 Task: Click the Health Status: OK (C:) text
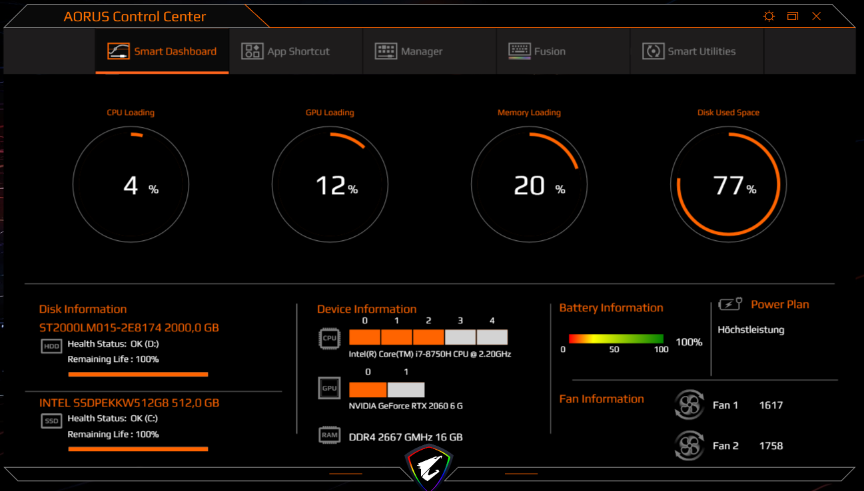point(113,419)
